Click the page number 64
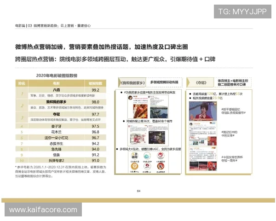 [x=139, y=191]
